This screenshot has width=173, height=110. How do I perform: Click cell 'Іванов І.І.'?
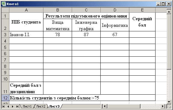pos(26,35)
